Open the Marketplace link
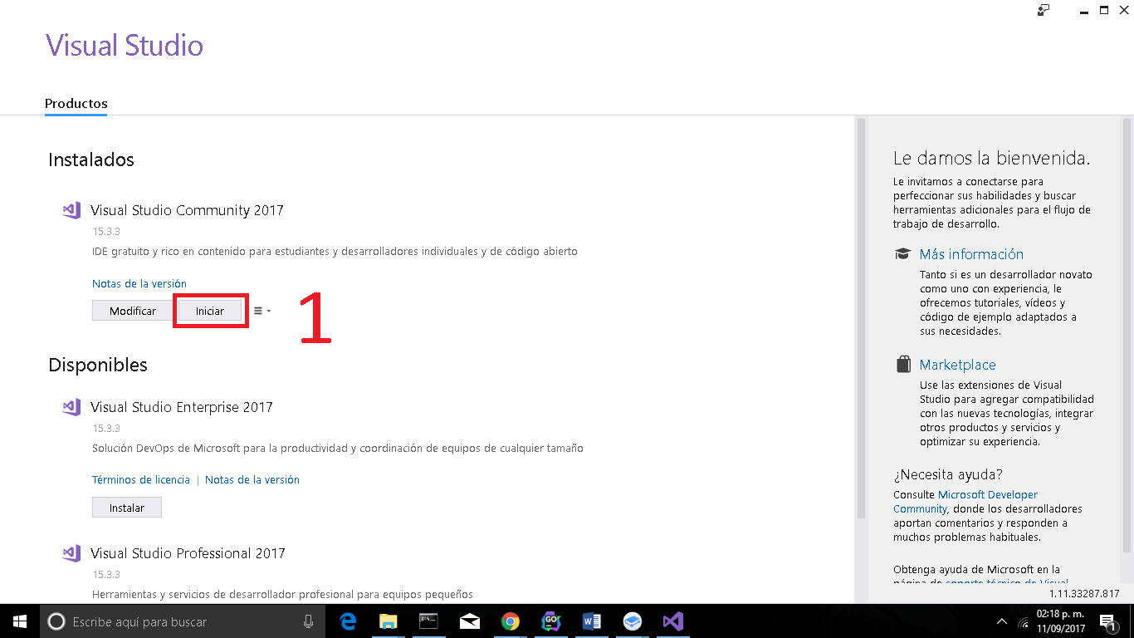The height and width of the screenshot is (638, 1134). 957,365
